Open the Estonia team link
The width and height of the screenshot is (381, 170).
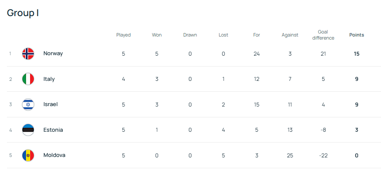(53, 130)
